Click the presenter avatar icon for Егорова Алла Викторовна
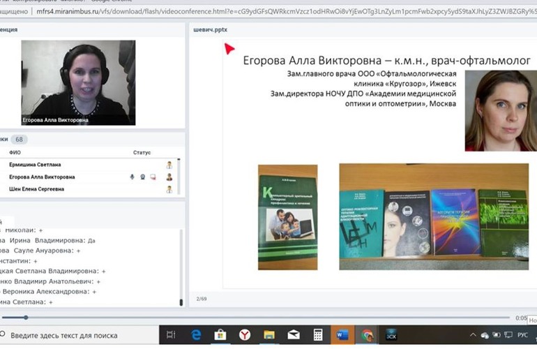This screenshot has width=537, height=349. click(169, 177)
